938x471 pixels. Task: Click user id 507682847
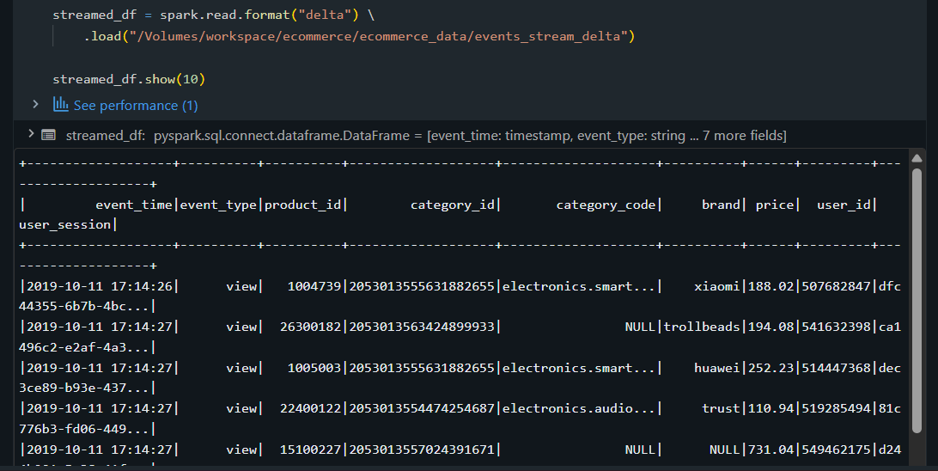[x=837, y=287]
